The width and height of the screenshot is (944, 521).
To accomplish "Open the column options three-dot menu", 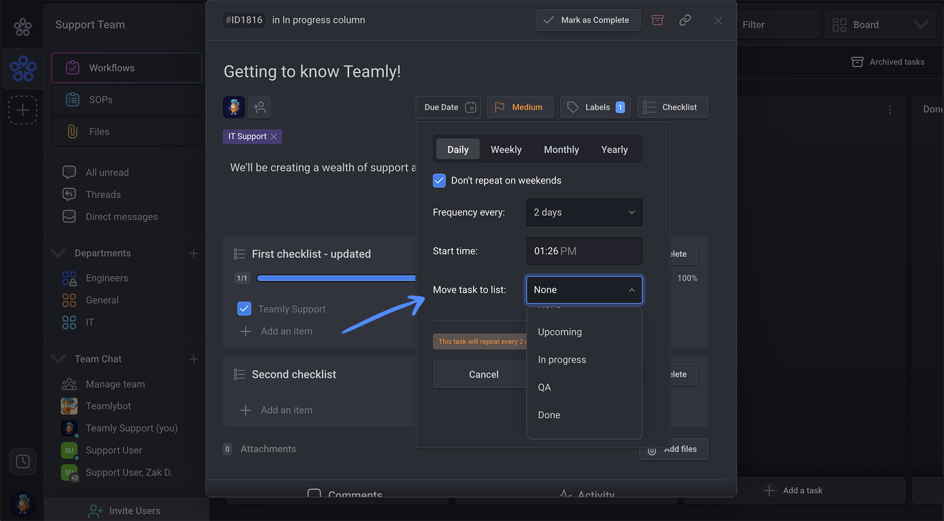I will click(x=890, y=109).
